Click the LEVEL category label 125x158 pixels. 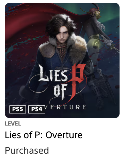click(x=13, y=124)
